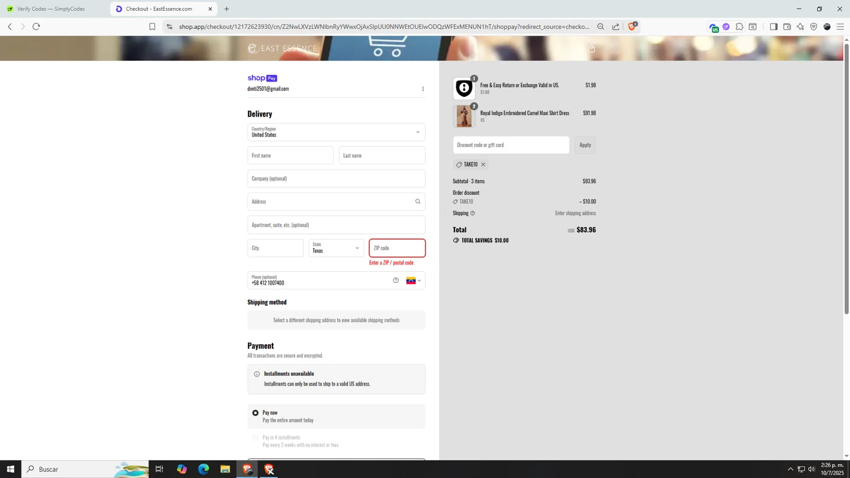Viewport: 850px width, 478px height.
Task: Open a new browser tab
Action: coord(227,9)
